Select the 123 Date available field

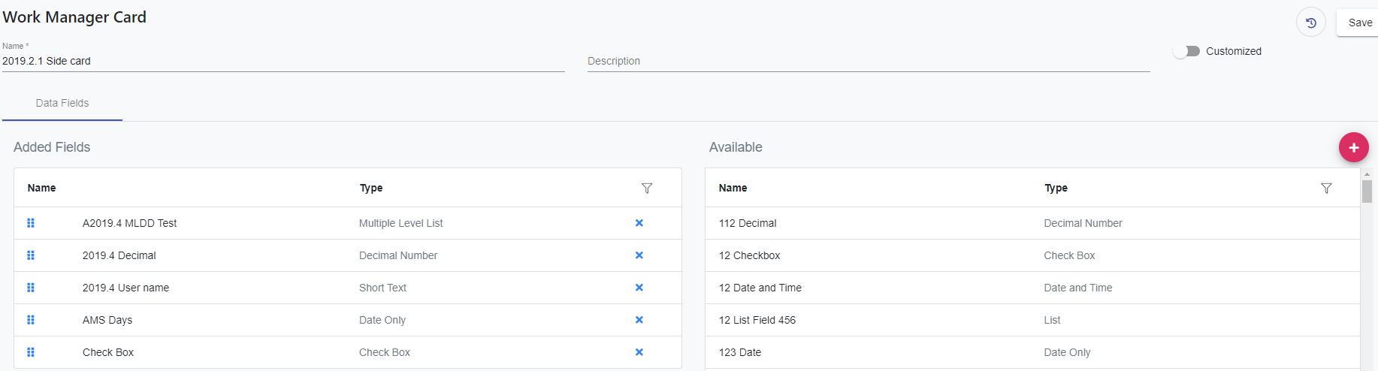[x=1032, y=352]
